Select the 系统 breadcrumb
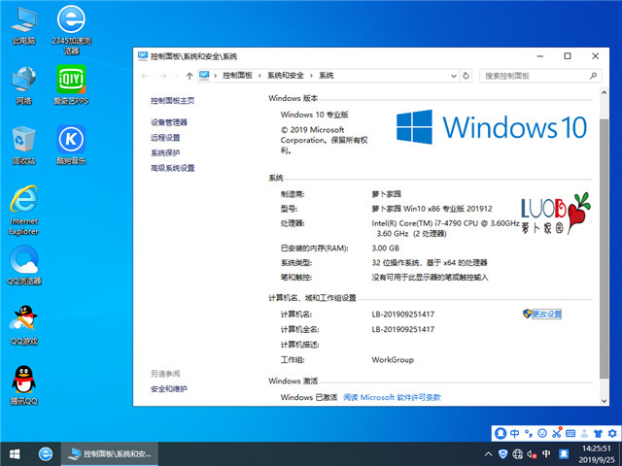This screenshot has height=466, width=622. click(327, 76)
